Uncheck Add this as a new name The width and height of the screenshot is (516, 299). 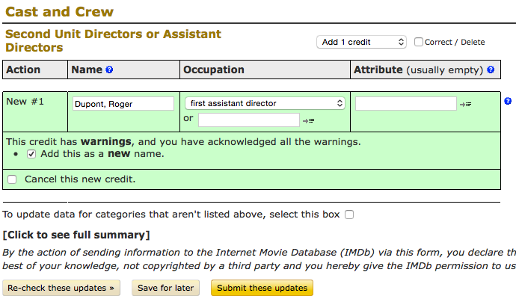[31, 154]
